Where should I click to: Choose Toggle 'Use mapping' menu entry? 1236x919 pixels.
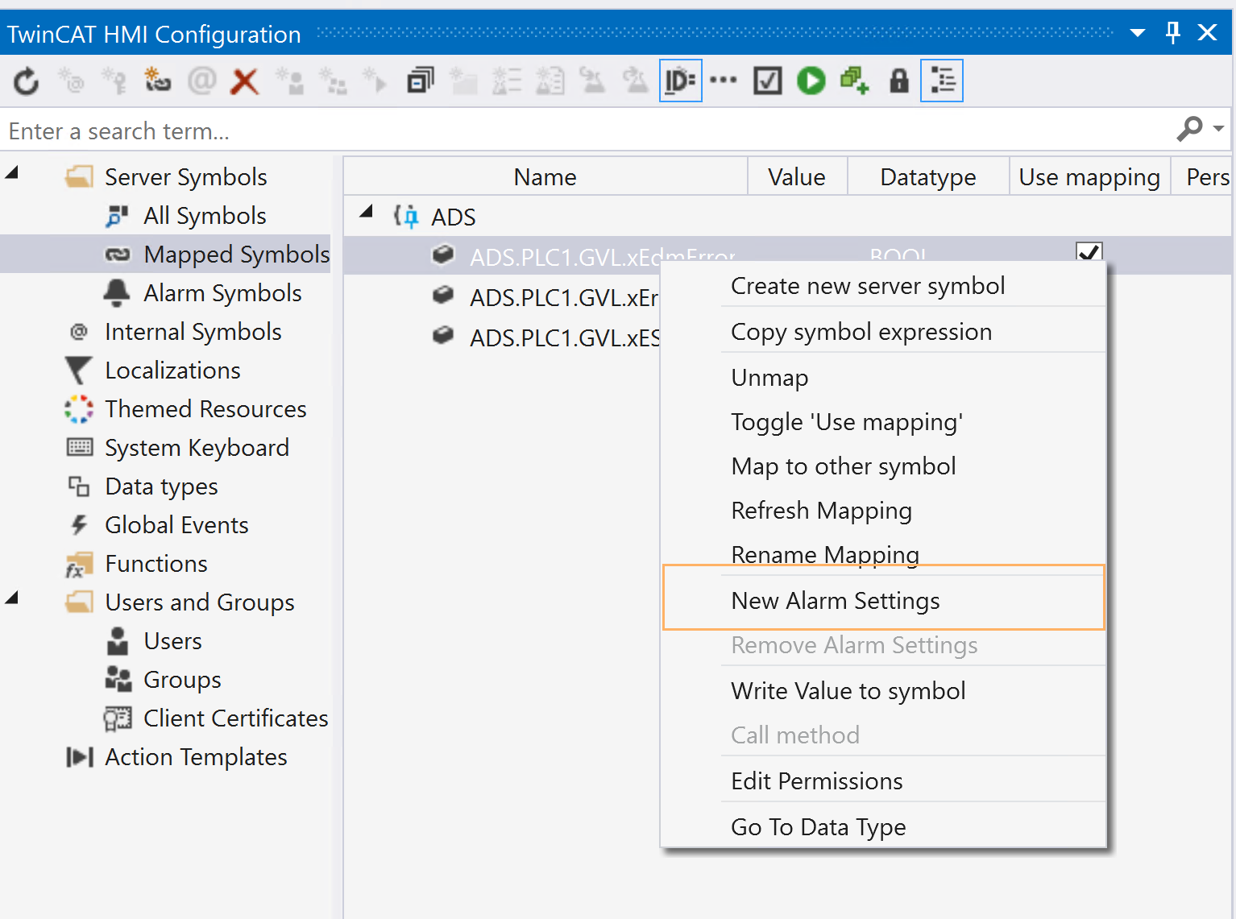(847, 422)
